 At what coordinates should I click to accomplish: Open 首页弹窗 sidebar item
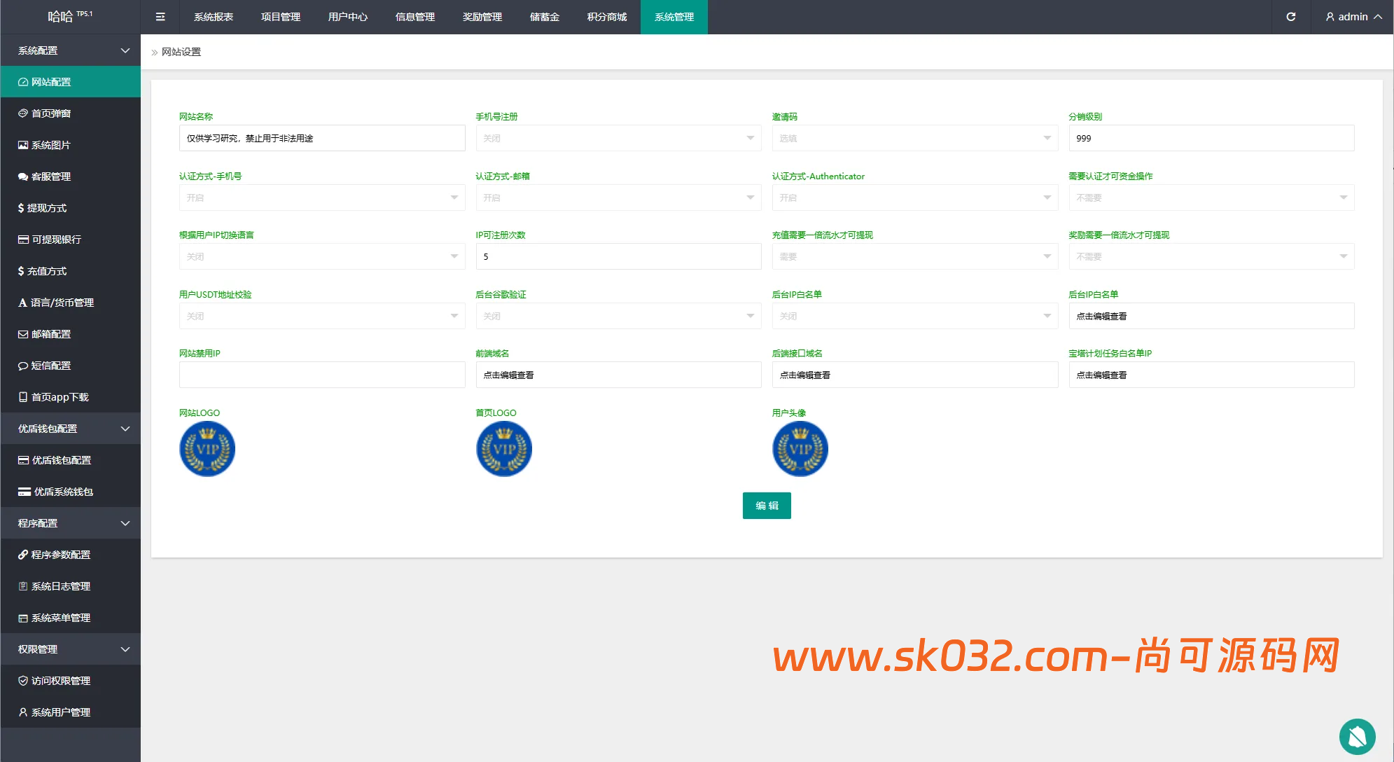pyautogui.click(x=51, y=113)
